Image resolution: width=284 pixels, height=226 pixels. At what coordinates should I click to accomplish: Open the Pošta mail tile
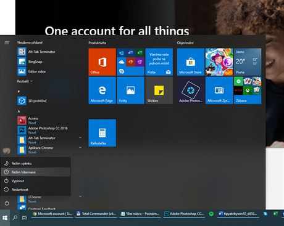pos(159,62)
